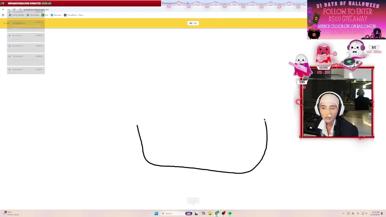Switch to Chrome in the taskbar
Screen dimensions: 386x217
click(217, 213)
